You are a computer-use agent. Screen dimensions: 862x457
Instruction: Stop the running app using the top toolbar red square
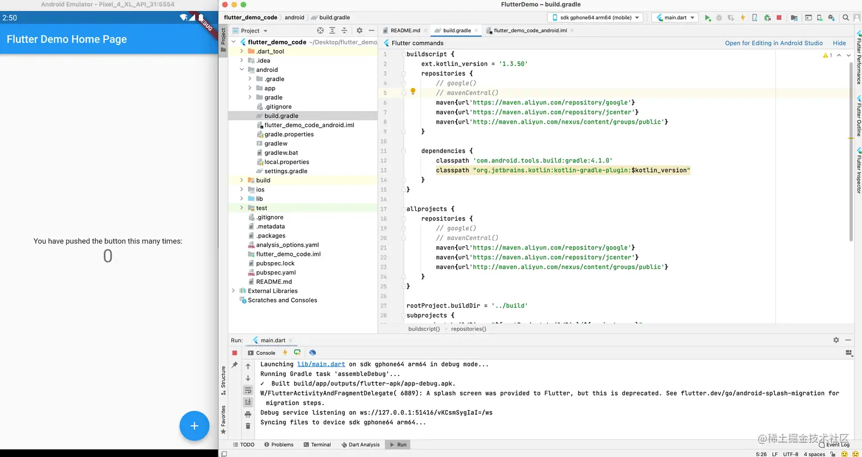(x=779, y=18)
